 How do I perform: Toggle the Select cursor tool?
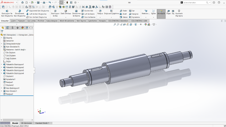click(x=61, y=3)
